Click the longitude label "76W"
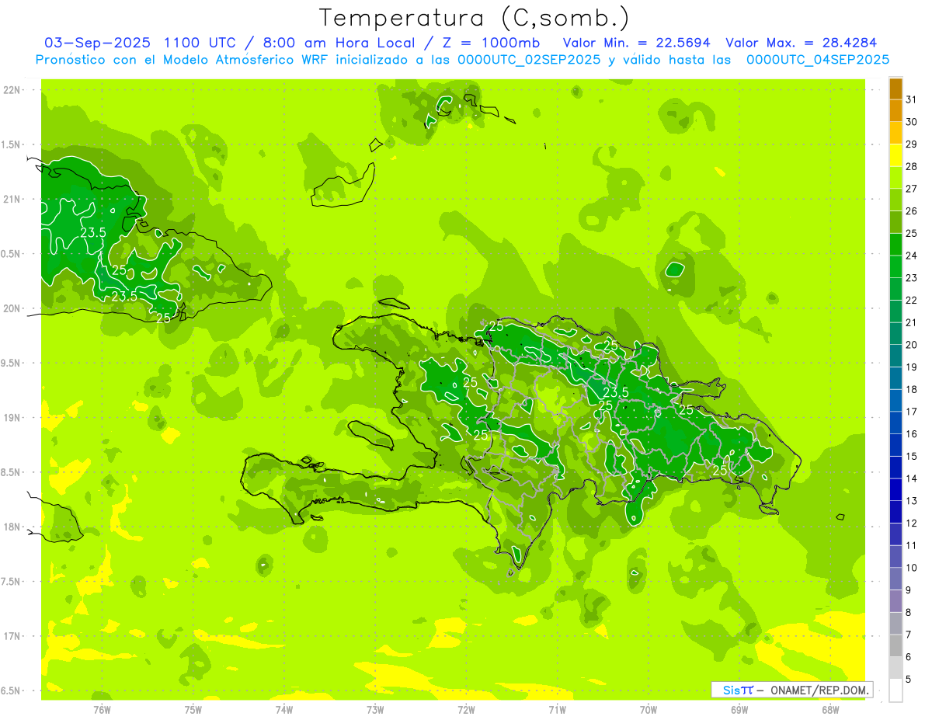Image resolution: width=932 pixels, height=720 pixels. pos(102,710)
